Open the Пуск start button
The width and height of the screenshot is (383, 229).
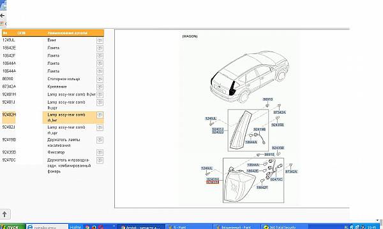click(x=12, y=227)
